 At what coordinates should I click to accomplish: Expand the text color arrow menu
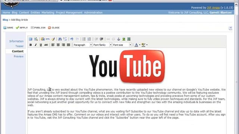point(140,45)
